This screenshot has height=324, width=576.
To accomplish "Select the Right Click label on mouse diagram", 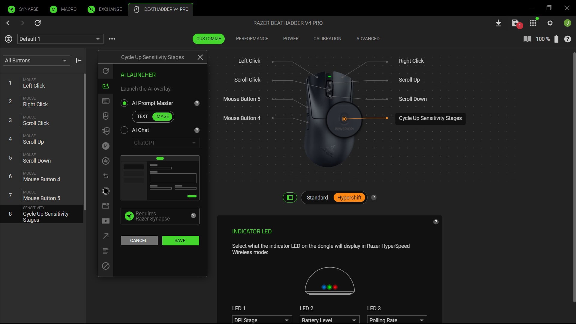I will coord(411,61).
